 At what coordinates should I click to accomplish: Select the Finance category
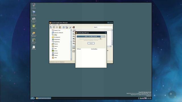(55, 44)
